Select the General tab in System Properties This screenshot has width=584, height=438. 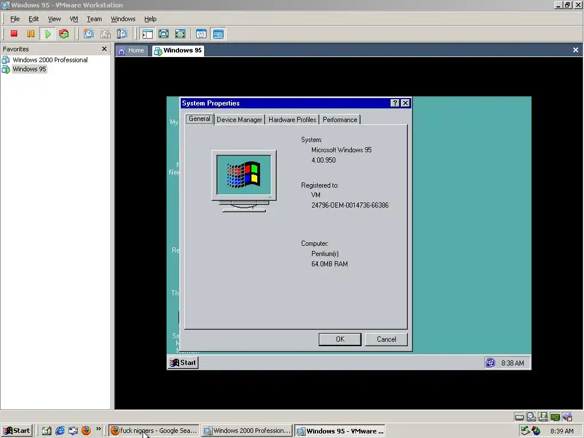200,119
